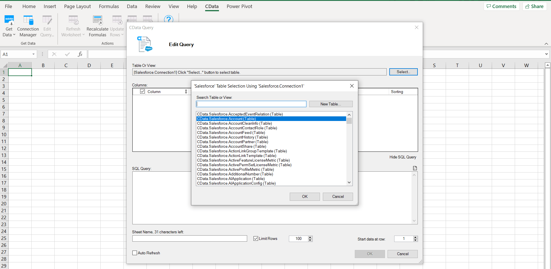Collapse the ribbon with the chevron
The height and width of the screenshot is (269, 551).
546,44
